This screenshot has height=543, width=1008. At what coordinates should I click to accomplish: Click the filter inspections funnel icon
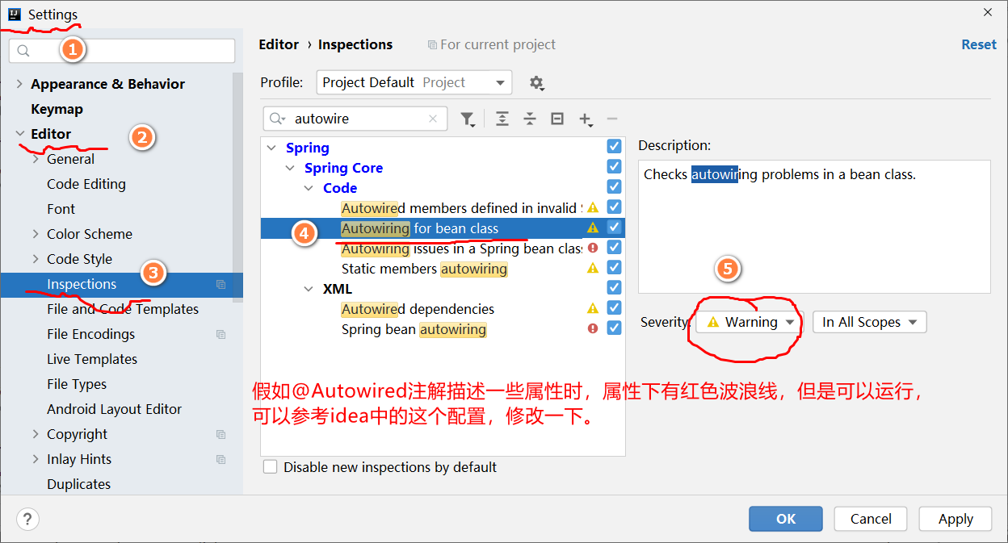[467, 119]
